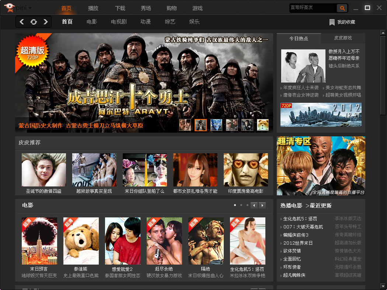The image size is (387, 290).
Task: Open the 下载 top menu tab
Action: [x=120, y=8]
